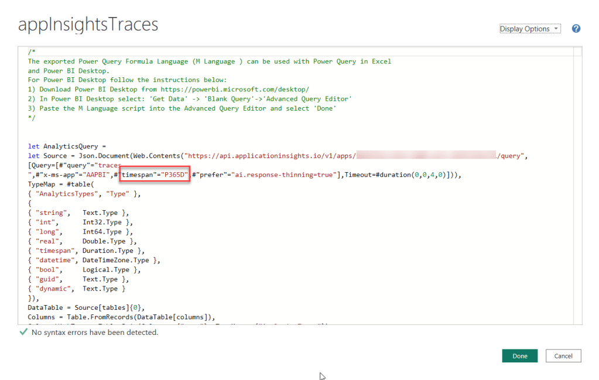Click the "datetime" DateTimeZone.Type mapping line
599x380 pixels.
(x=94, y=260)
